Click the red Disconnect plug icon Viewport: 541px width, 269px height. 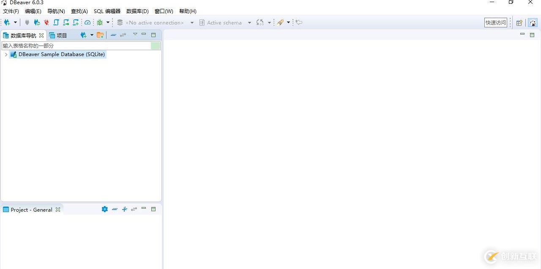click(x=46, y=22)
